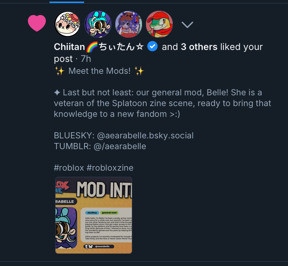288x266 pixels.
Task: Select the blue-underlined active tab at top
Action: (66, 2)
